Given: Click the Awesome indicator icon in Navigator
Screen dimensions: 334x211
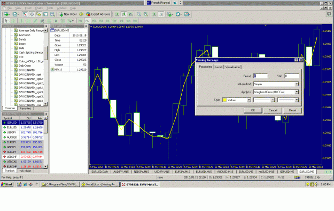Looking at the screenshot, I should 15,35.
